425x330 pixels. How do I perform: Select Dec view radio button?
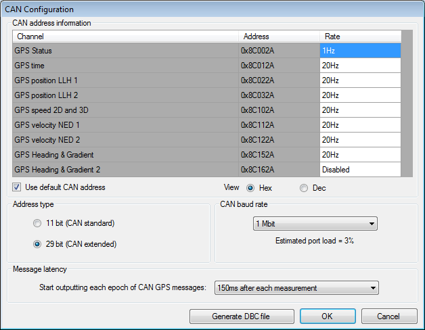[303, 188]
